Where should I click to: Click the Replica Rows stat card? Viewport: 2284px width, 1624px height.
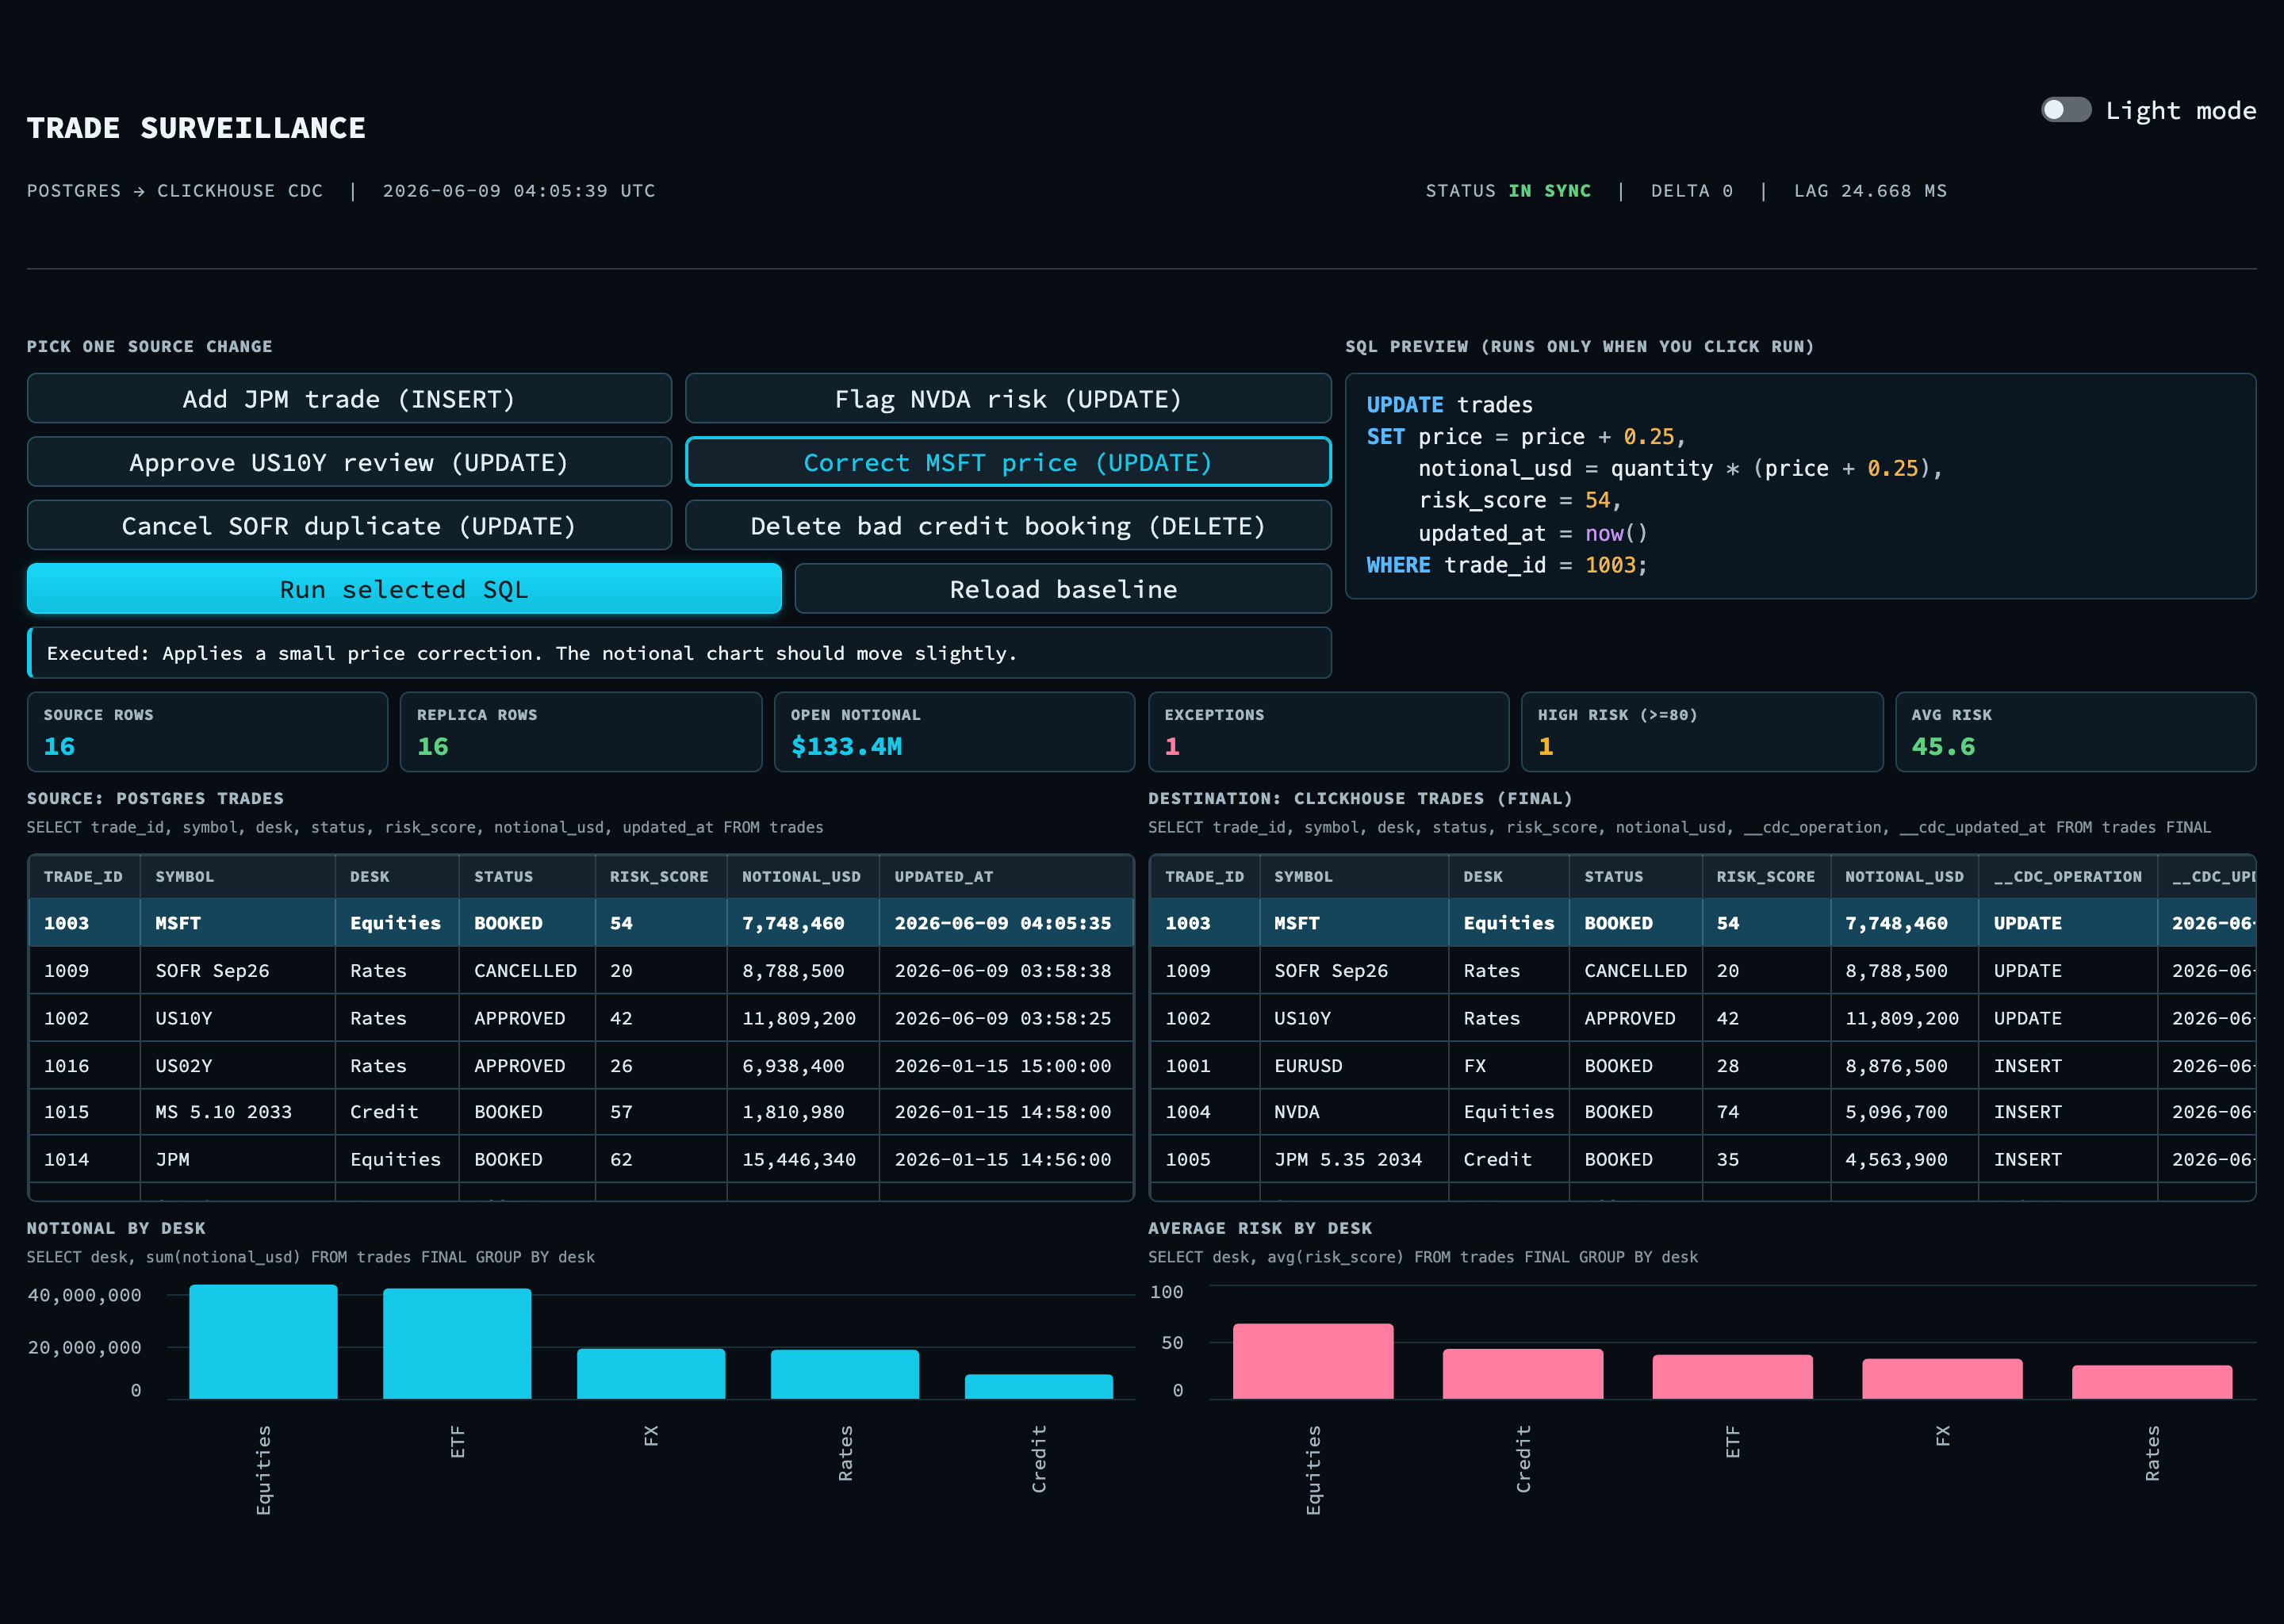581,732
